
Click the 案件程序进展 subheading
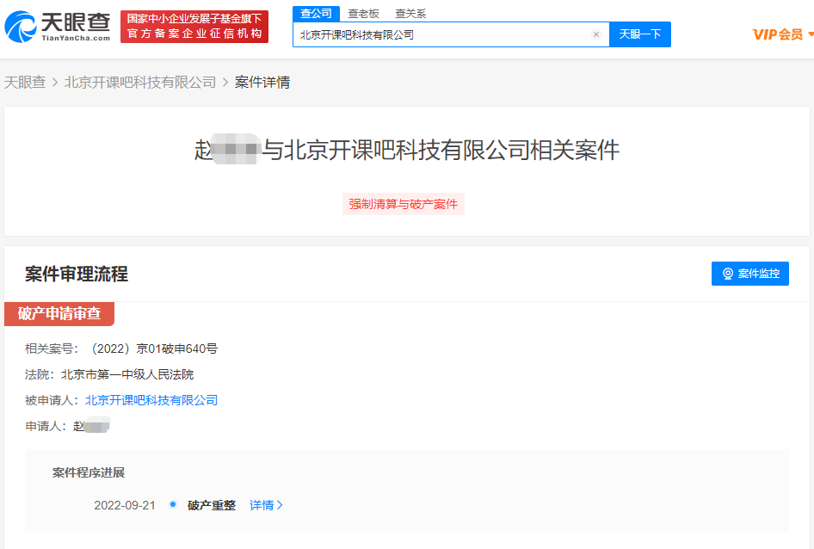[x=89, y=472]
